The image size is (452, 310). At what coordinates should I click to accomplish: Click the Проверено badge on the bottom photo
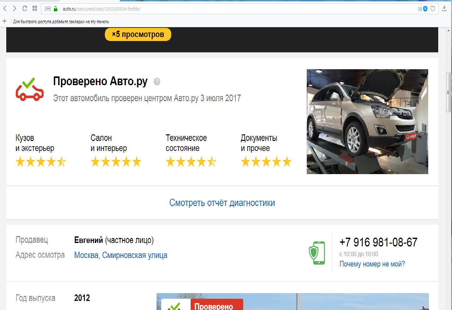(202, 305)
